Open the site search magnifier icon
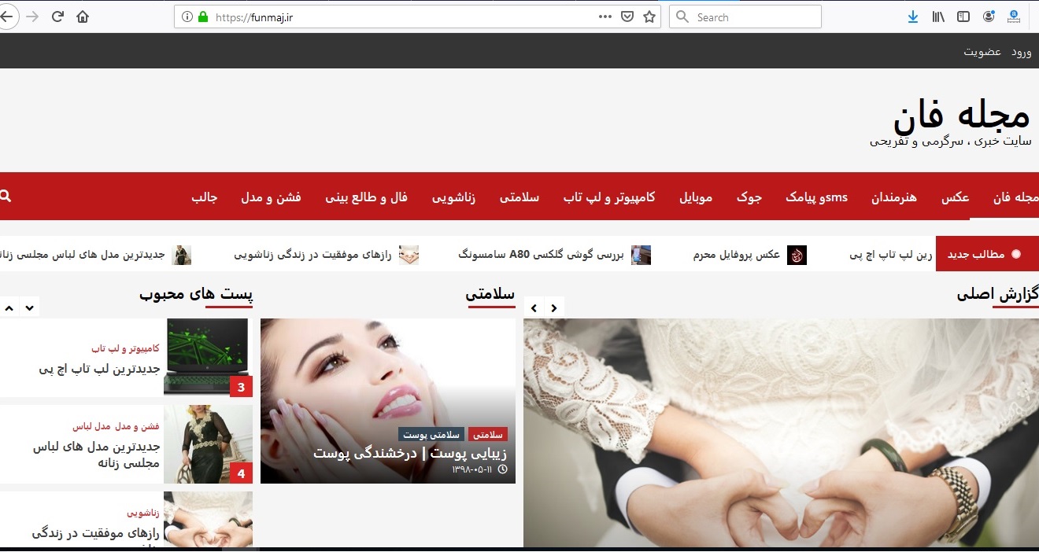 coord(6,196)
